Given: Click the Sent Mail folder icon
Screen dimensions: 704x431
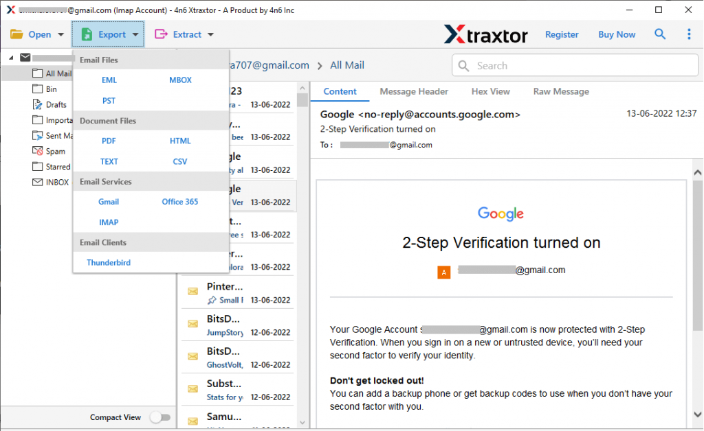Looking at the screenshot, I should [36, 135].
